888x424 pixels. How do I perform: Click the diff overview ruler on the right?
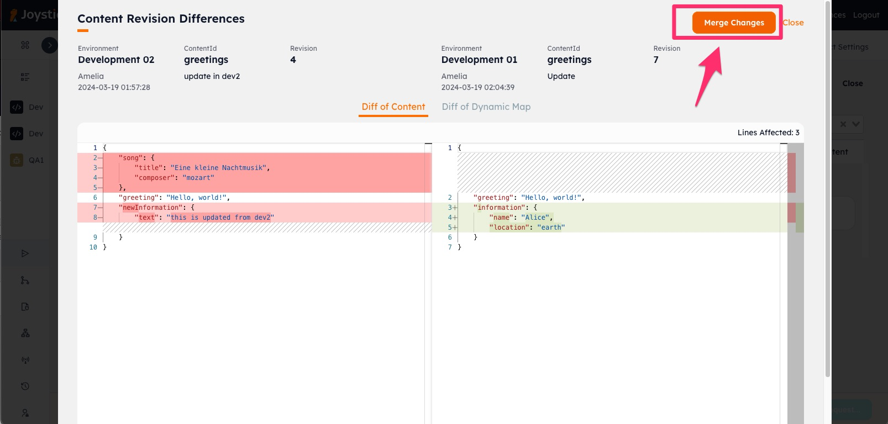(x=796, y=283)
